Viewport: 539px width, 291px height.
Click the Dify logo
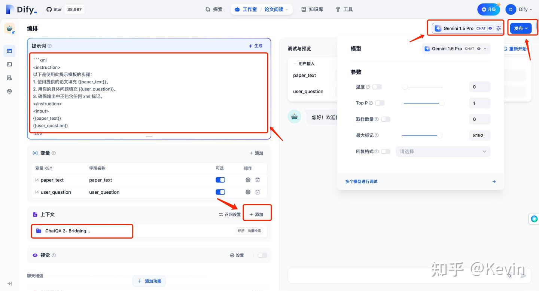[22, 9]
